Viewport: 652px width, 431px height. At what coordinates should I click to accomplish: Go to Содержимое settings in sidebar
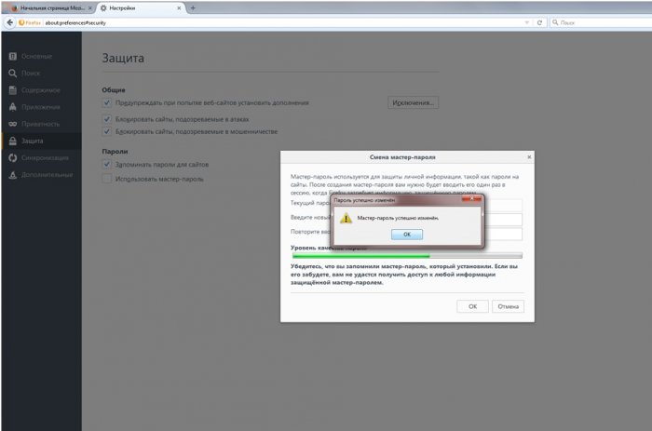point(39,90)
